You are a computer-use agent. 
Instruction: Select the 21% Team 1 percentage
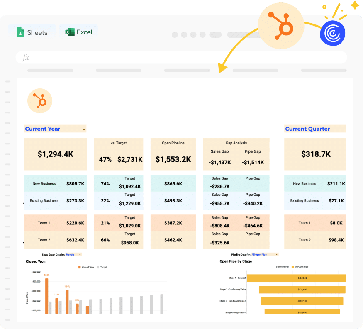(x=105, y=223)
